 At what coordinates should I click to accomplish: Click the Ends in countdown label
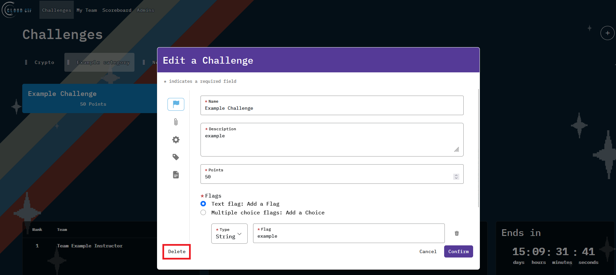click(x=521, y=233)
